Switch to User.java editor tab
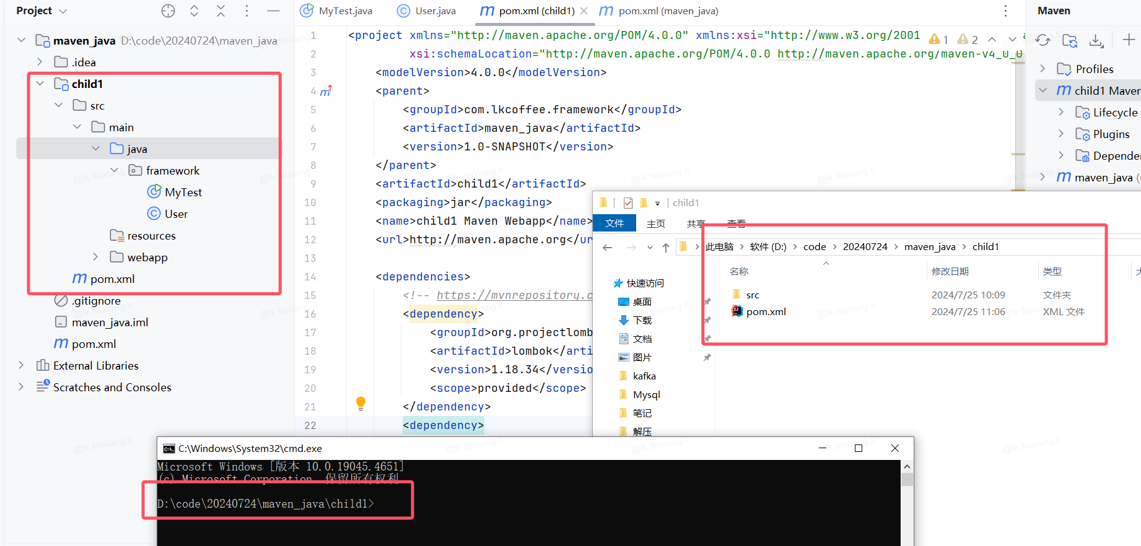 click(x=426, y=11)
